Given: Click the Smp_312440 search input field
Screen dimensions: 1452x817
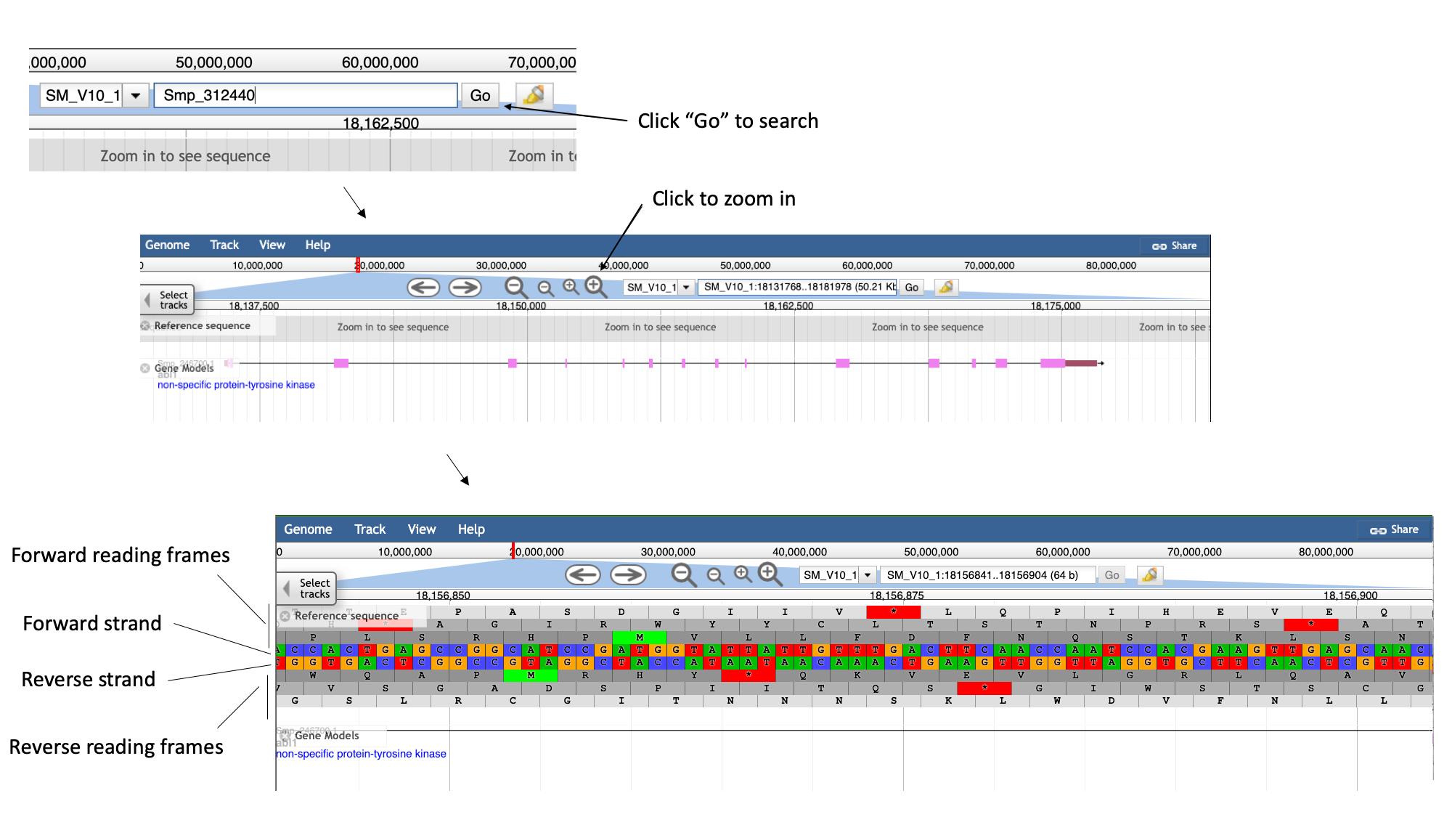Looking at the screenshot, I should tap(306, 95).
